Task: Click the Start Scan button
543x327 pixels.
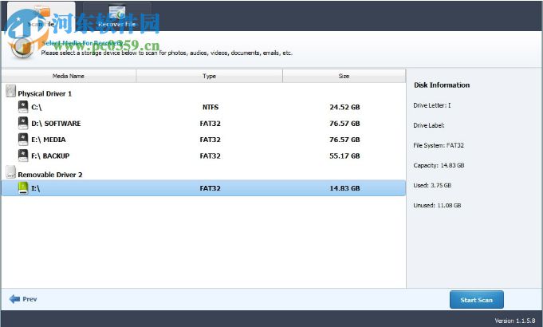Action: click(x=477, y=300)
